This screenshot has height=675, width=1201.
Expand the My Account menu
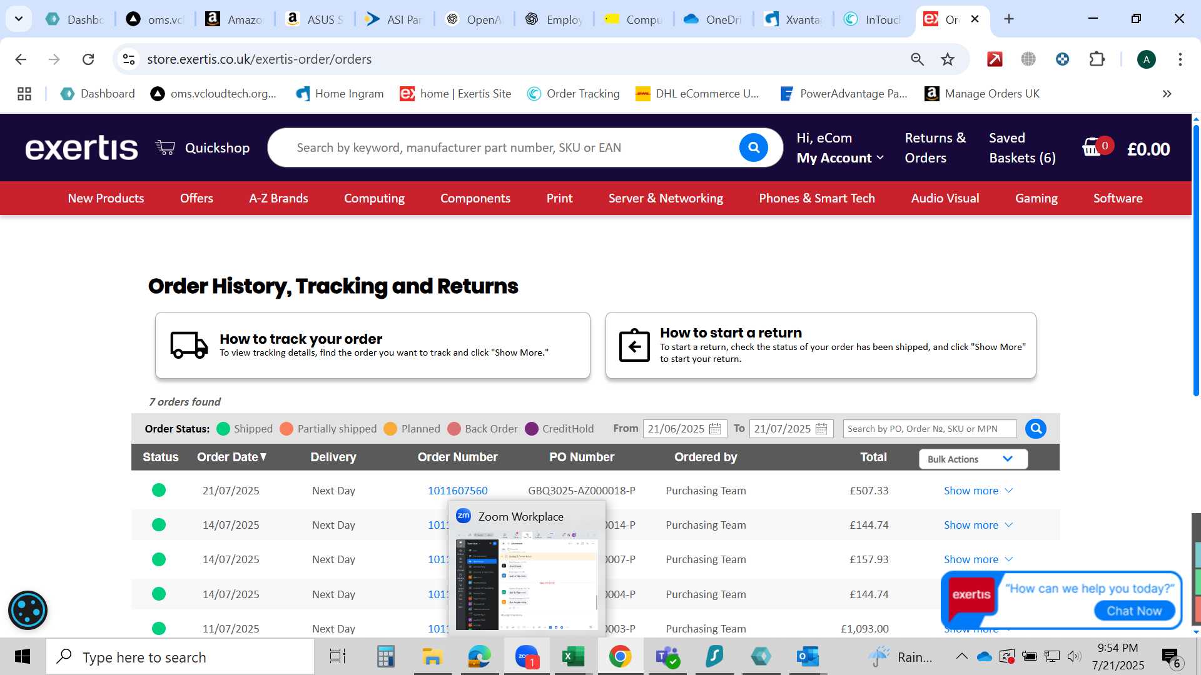(840, 158)
